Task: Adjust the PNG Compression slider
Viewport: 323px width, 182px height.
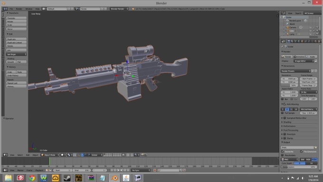Action: (299, 167)
